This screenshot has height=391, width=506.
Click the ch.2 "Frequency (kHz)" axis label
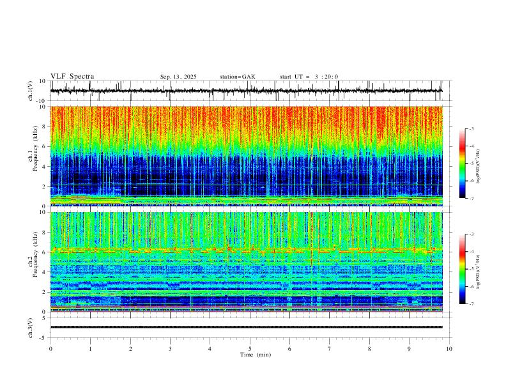pyautogui.click(x=36, y=254)
